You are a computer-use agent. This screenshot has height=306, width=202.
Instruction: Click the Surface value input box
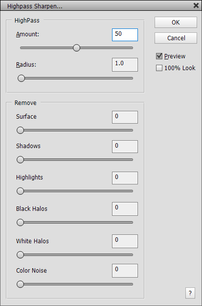125,117
